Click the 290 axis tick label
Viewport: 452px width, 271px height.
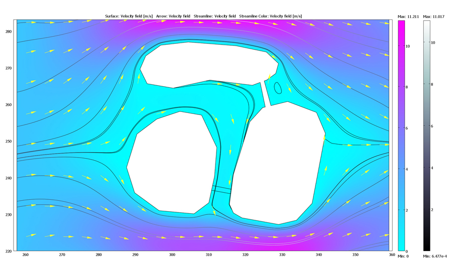pos(135,254)
